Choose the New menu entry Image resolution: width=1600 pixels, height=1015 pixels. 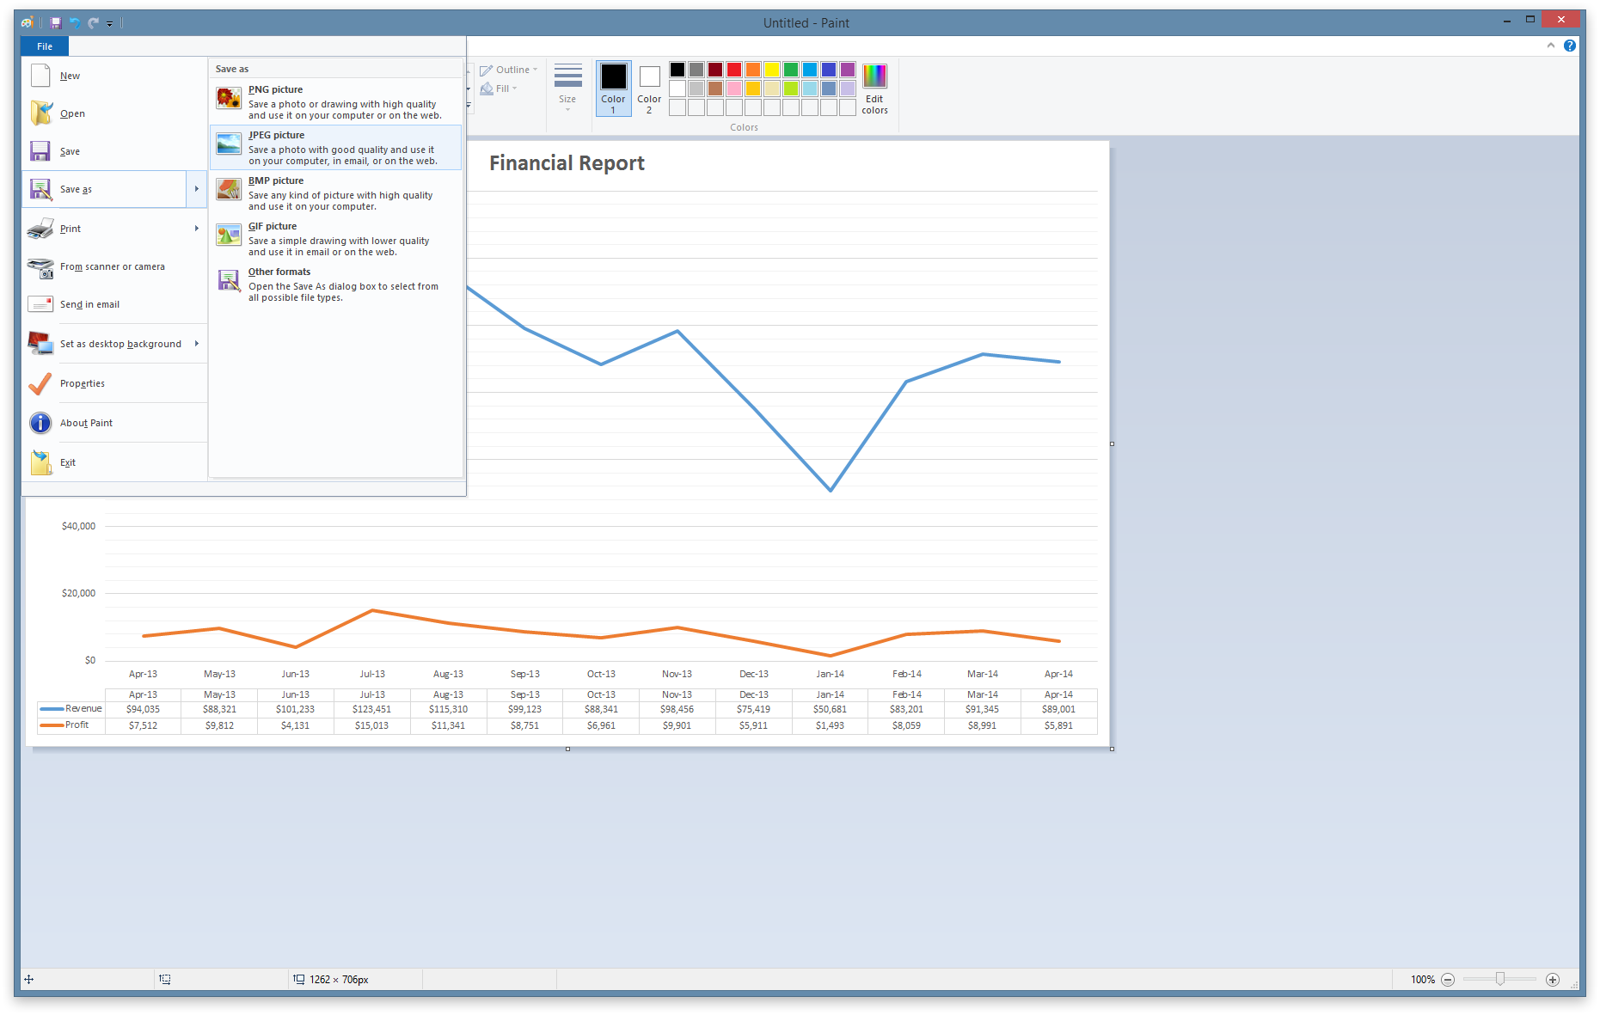click(114, 76)
